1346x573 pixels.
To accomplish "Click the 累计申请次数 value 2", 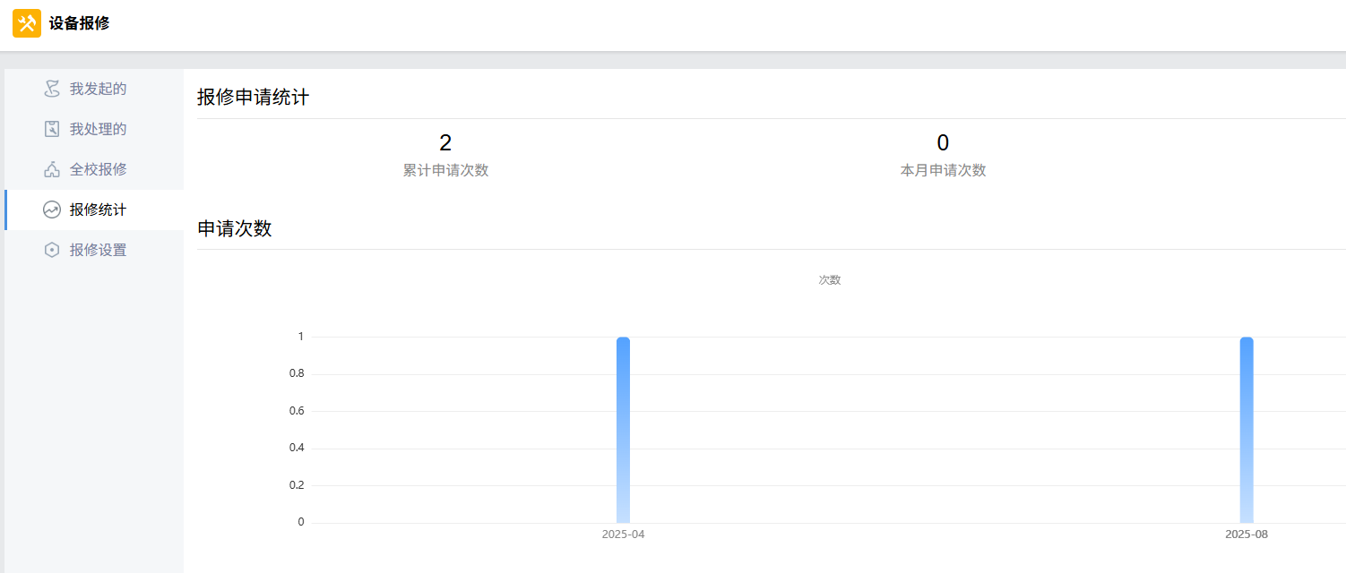I will tap(445, 143).
